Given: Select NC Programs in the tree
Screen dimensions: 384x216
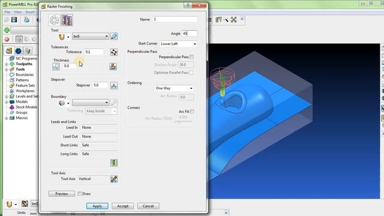Looking at the screenshot, I should coord(26,59).
